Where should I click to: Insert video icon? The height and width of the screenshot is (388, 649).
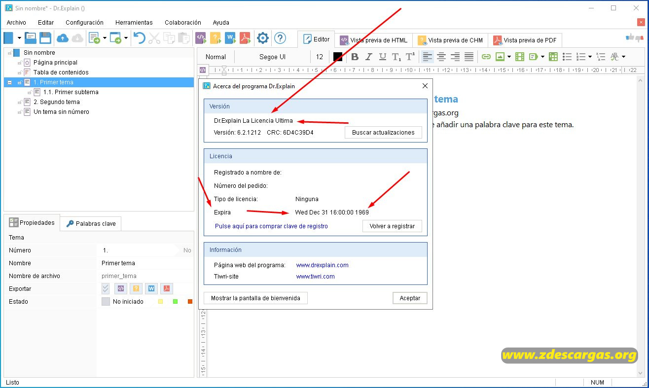[519, 57]
